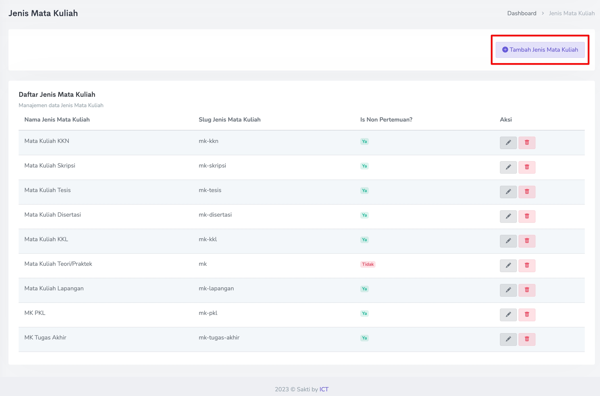600x396 pixels.
Task: Click the Ya badge for mk-pkl
Action: (x=364, y=313)
